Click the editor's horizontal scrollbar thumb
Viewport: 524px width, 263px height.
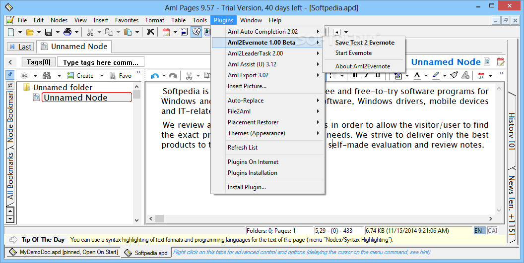coord(160,218)
